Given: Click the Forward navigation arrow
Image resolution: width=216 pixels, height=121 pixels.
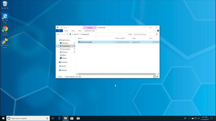Looking at the screenshot, I should [62, 34].
